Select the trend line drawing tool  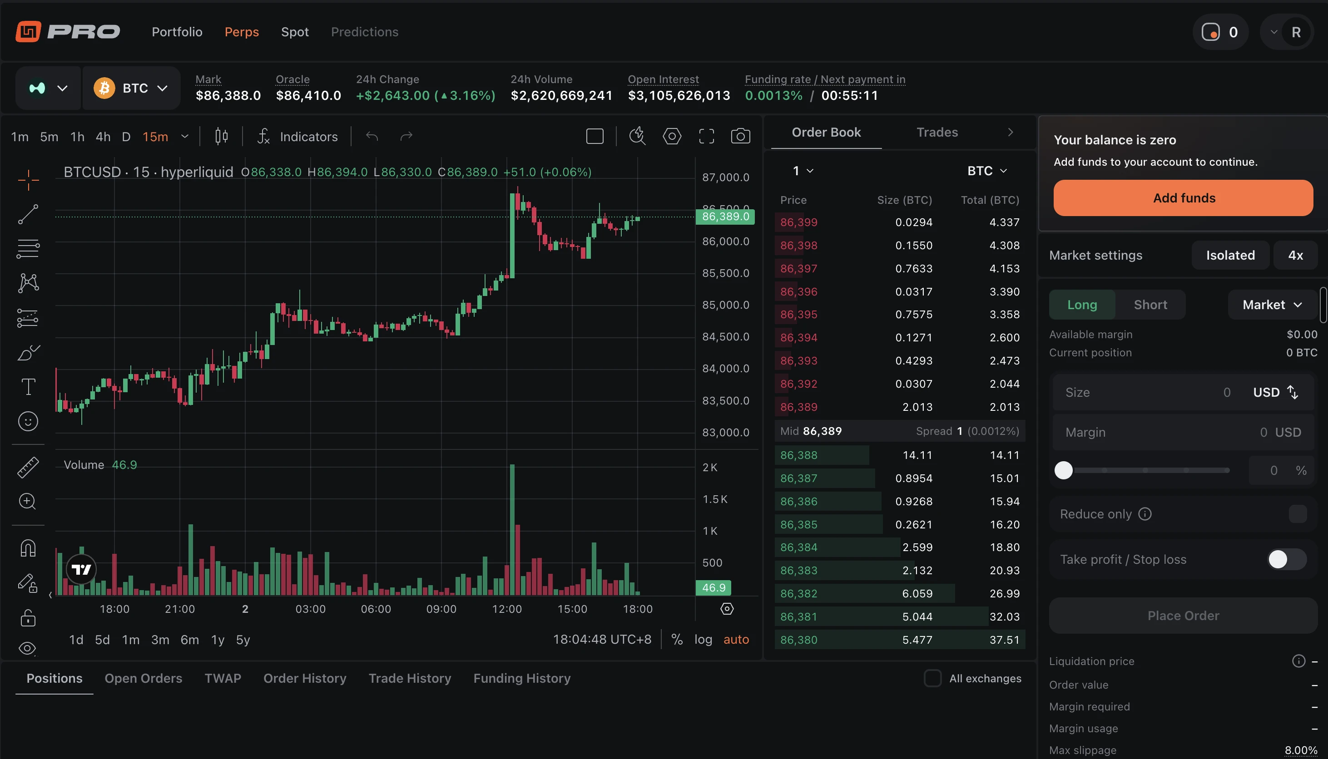(28, 214)
